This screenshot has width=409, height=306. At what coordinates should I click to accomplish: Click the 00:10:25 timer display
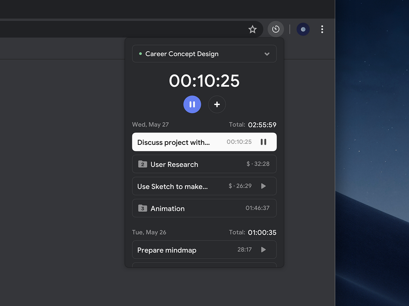click(204, 81)
